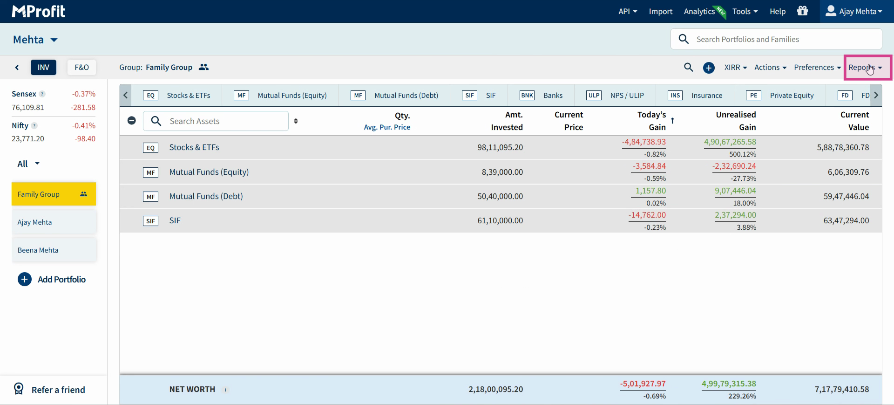The height and width of the screenshot is (405, 894).
Task: Open the gift box icon
Action: point(802,11)
